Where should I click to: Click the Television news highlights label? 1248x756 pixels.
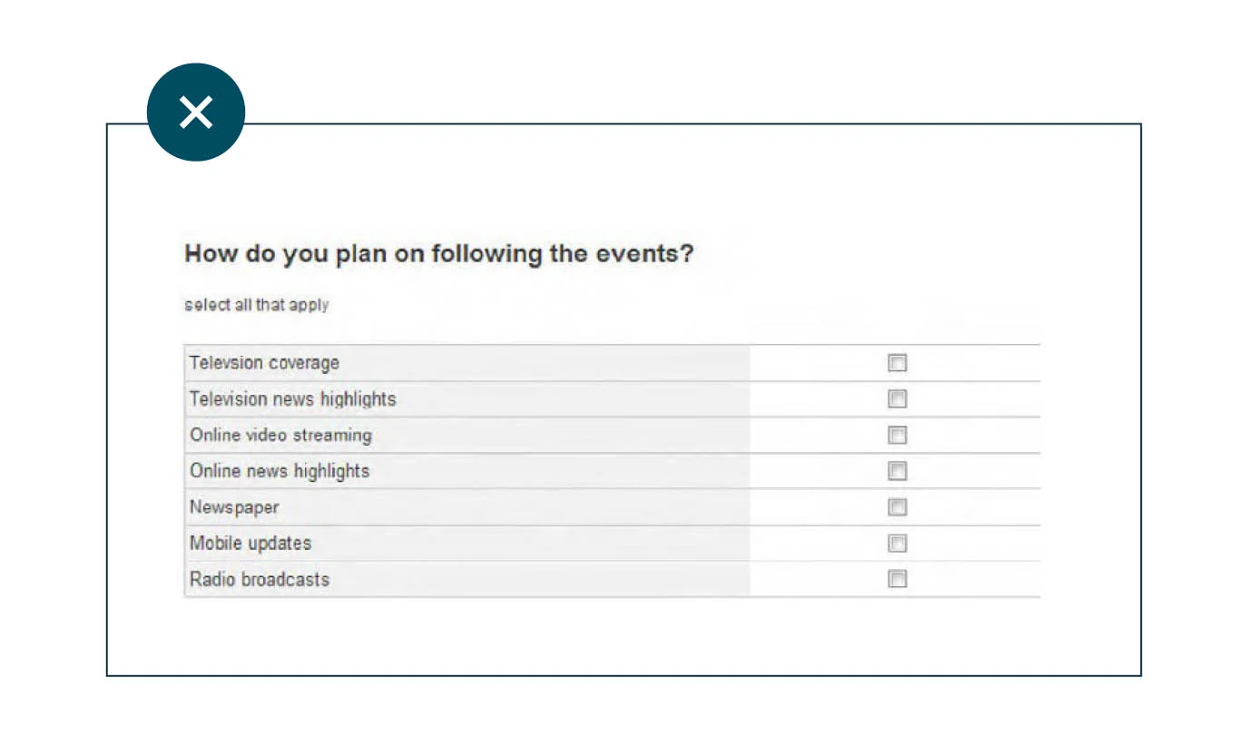(x=292, y=398)
